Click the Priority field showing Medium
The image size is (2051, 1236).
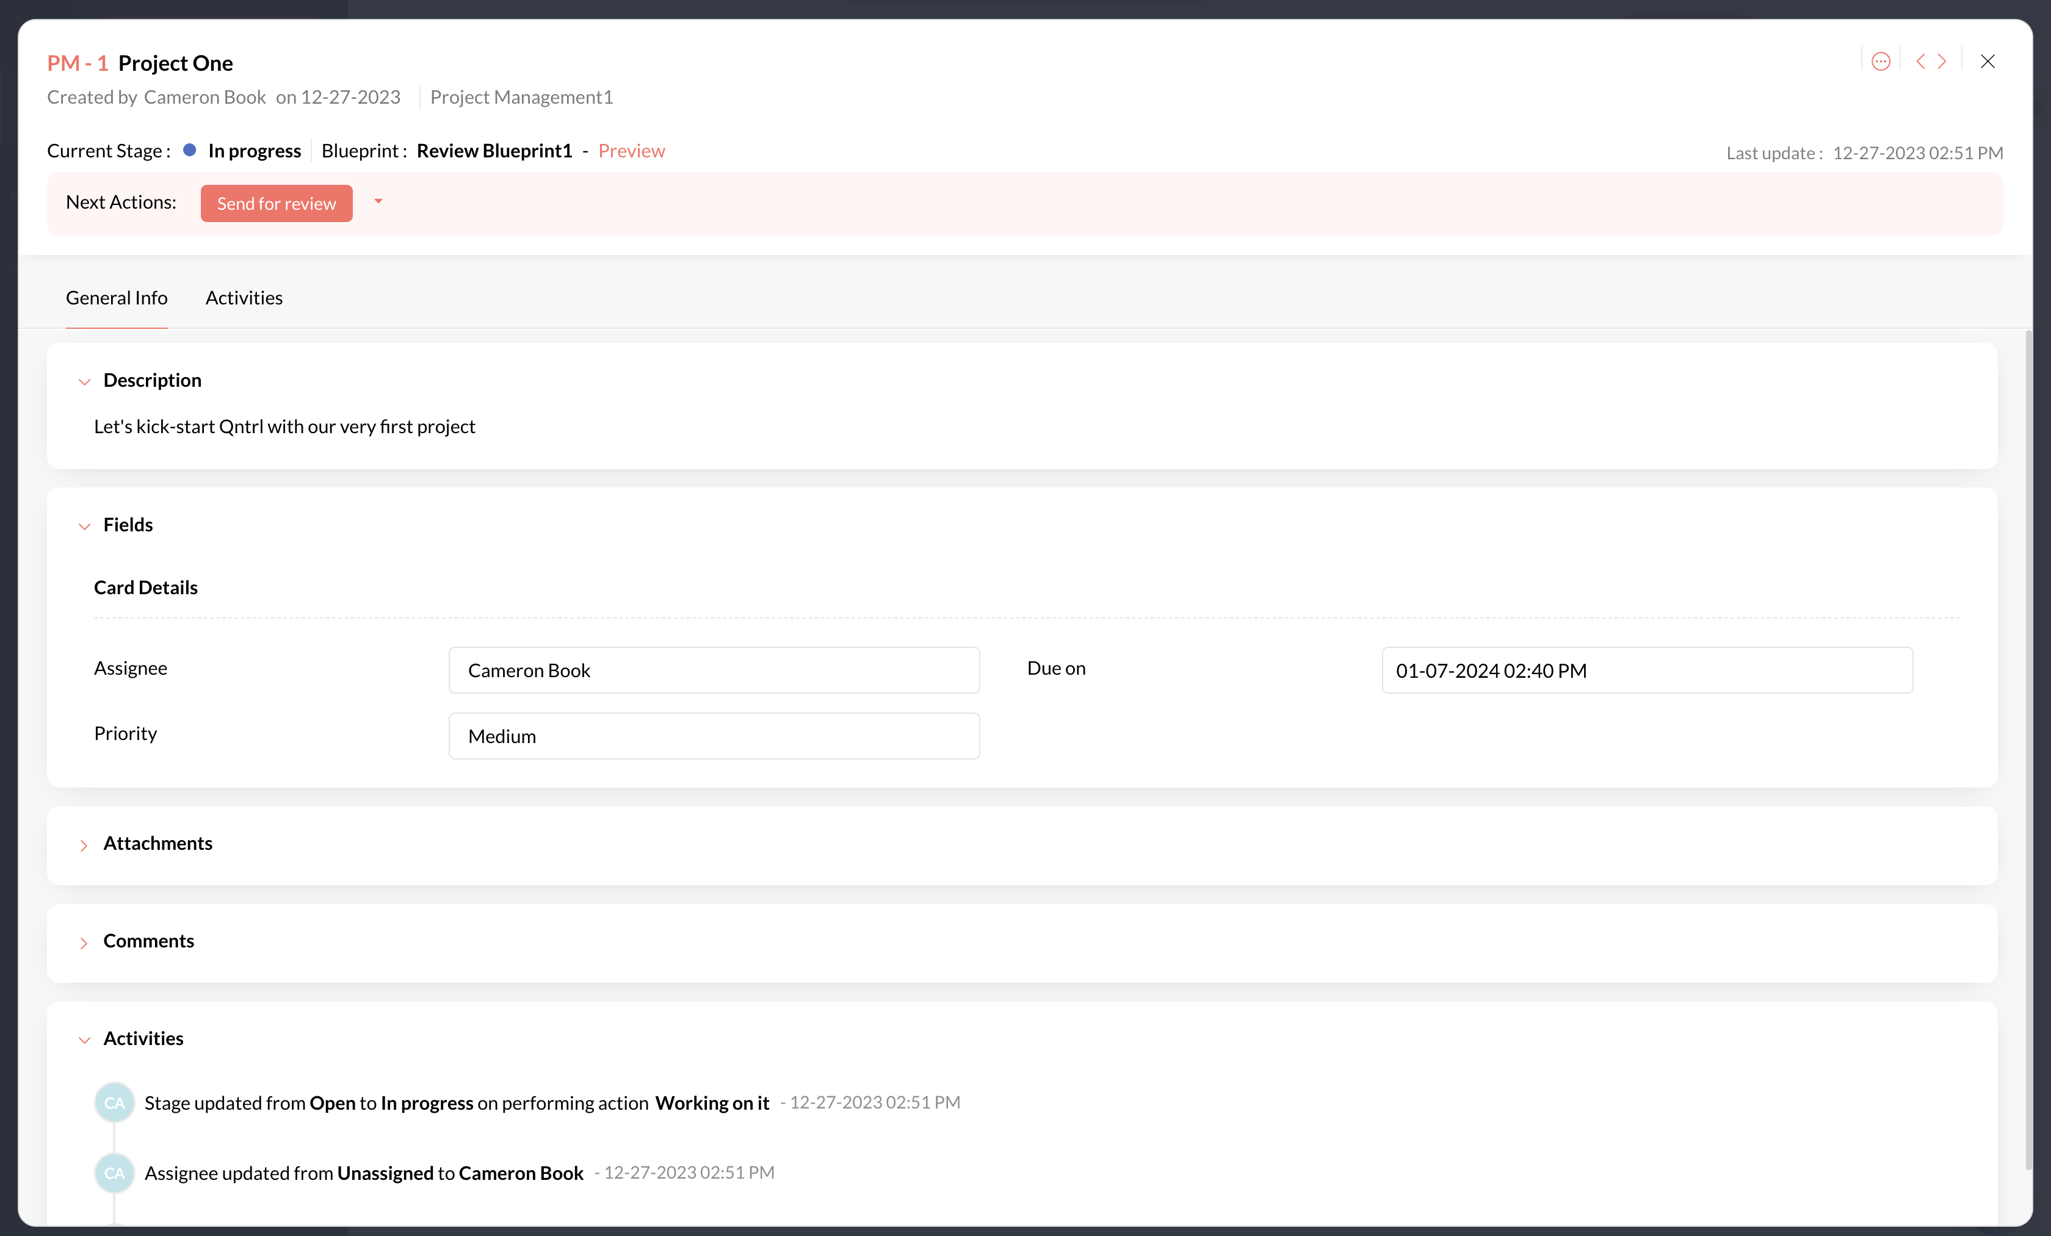(x=714, y=736)
